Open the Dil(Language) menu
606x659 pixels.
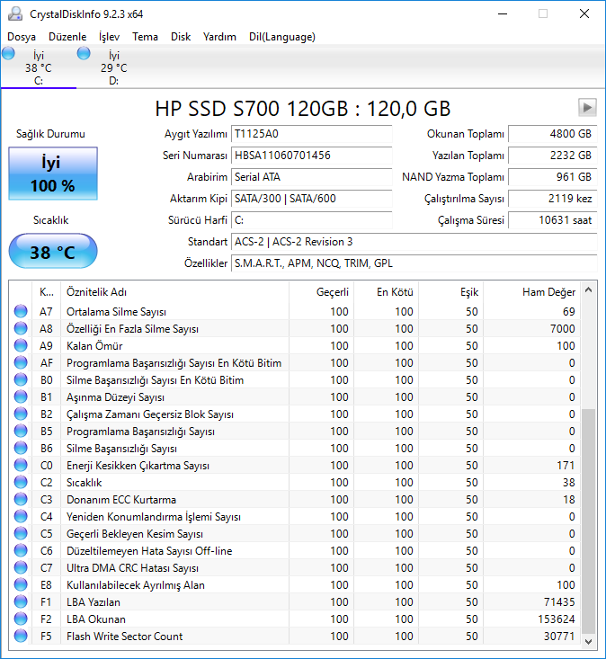click(x=282, y=37)
